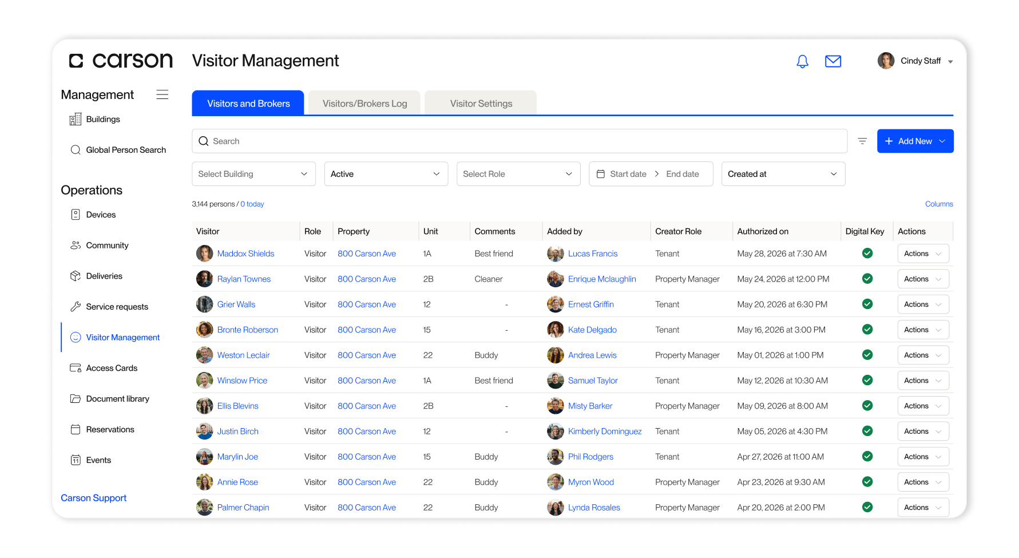Open the Select Building dropdown
Image resolution: width=1019 pixels, height=558 pixels.
click(253, 174)
